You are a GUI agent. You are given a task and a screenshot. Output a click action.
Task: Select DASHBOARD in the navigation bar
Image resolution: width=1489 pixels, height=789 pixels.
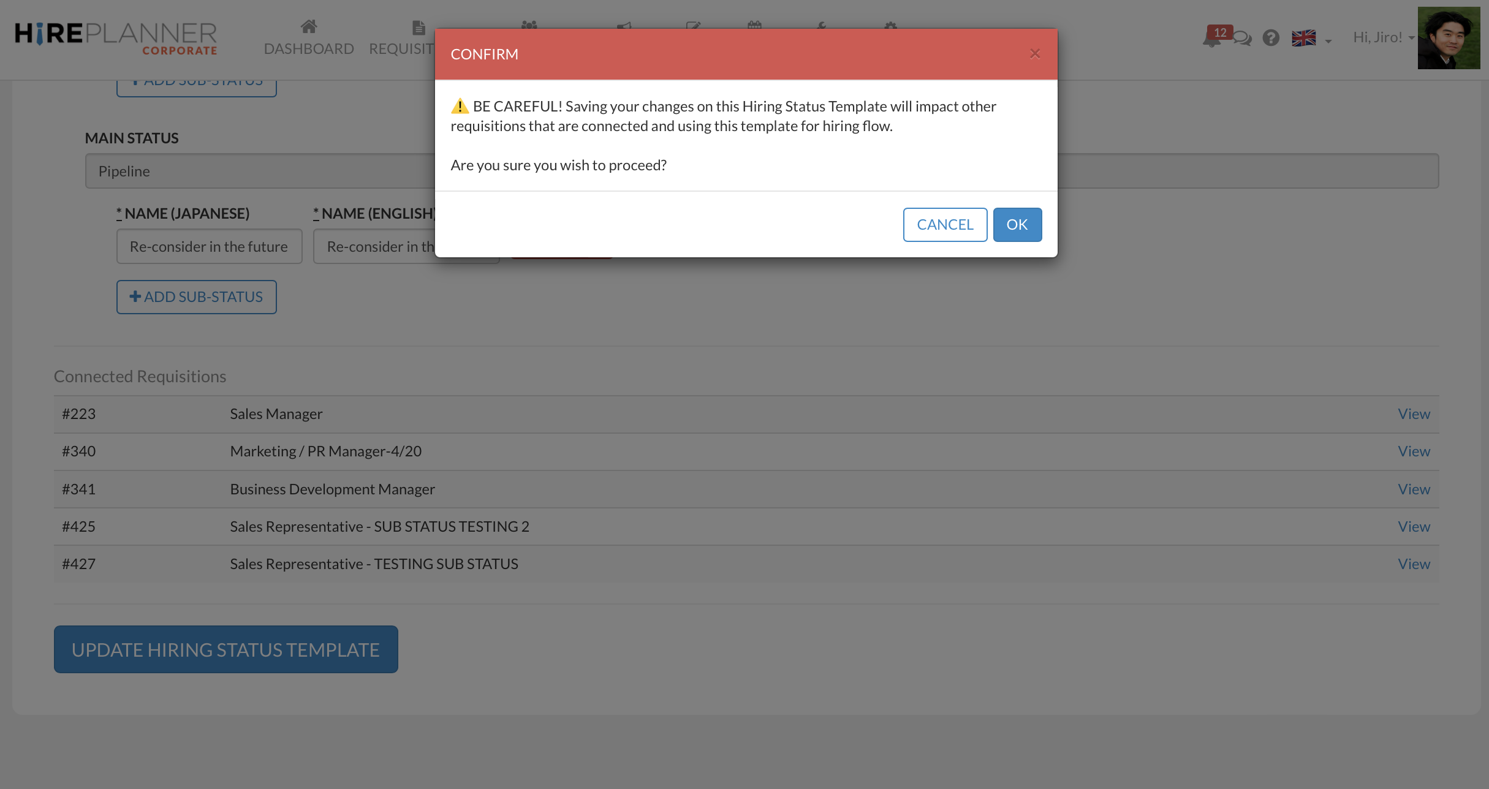pyautogui.click(x=309, y=48)
